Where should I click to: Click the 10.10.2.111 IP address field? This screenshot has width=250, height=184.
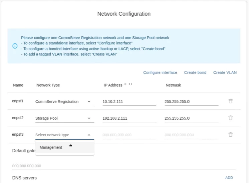click(129, 101)
